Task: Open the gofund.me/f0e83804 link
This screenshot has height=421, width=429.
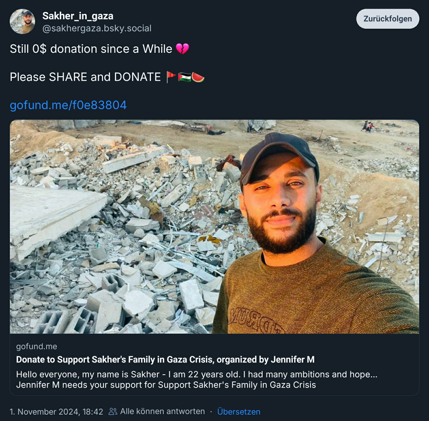Action: tap(68, 105)
